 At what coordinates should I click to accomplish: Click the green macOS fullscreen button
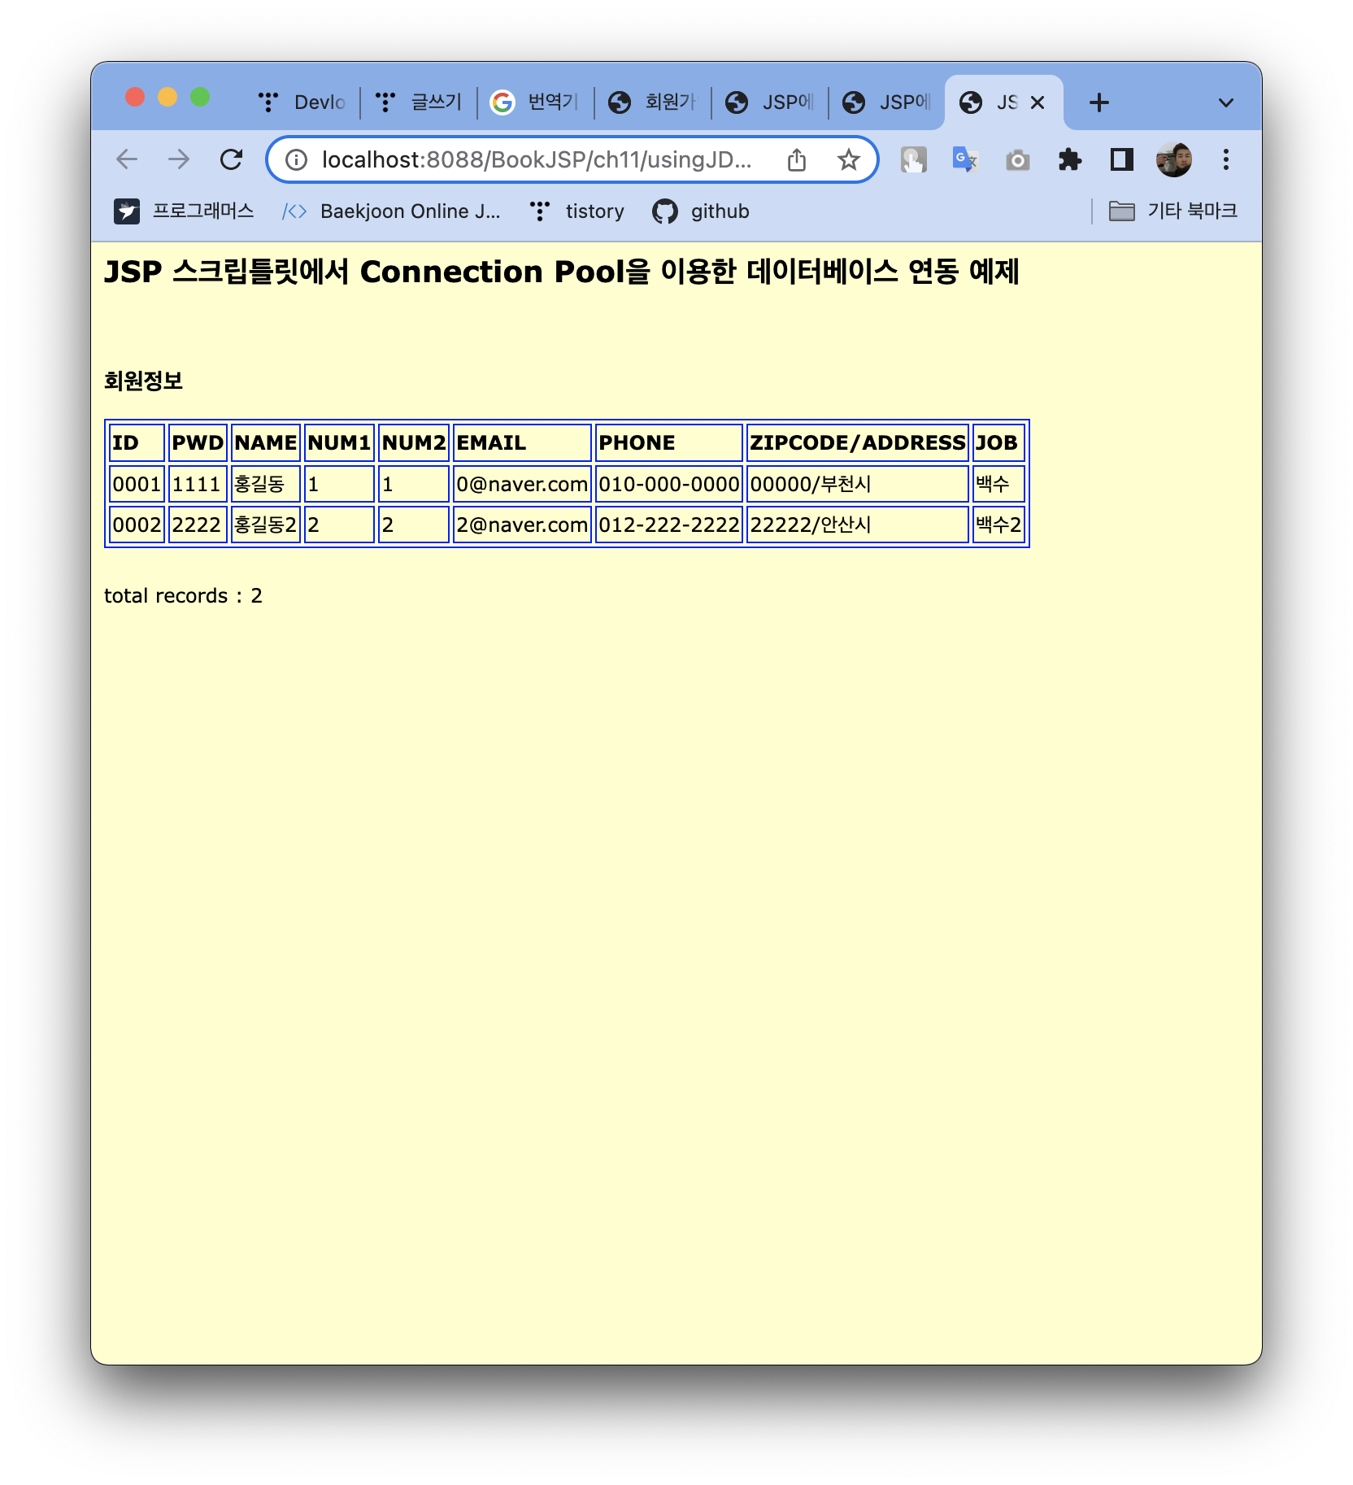point(200,98)
